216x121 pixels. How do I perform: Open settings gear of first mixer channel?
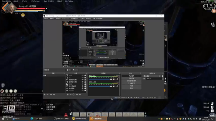[x=117, y=79]
